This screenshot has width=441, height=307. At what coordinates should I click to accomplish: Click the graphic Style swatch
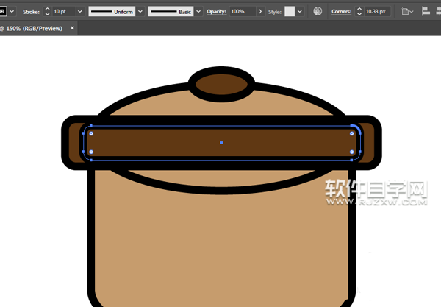pyautogui.click(x=290, y=12)
